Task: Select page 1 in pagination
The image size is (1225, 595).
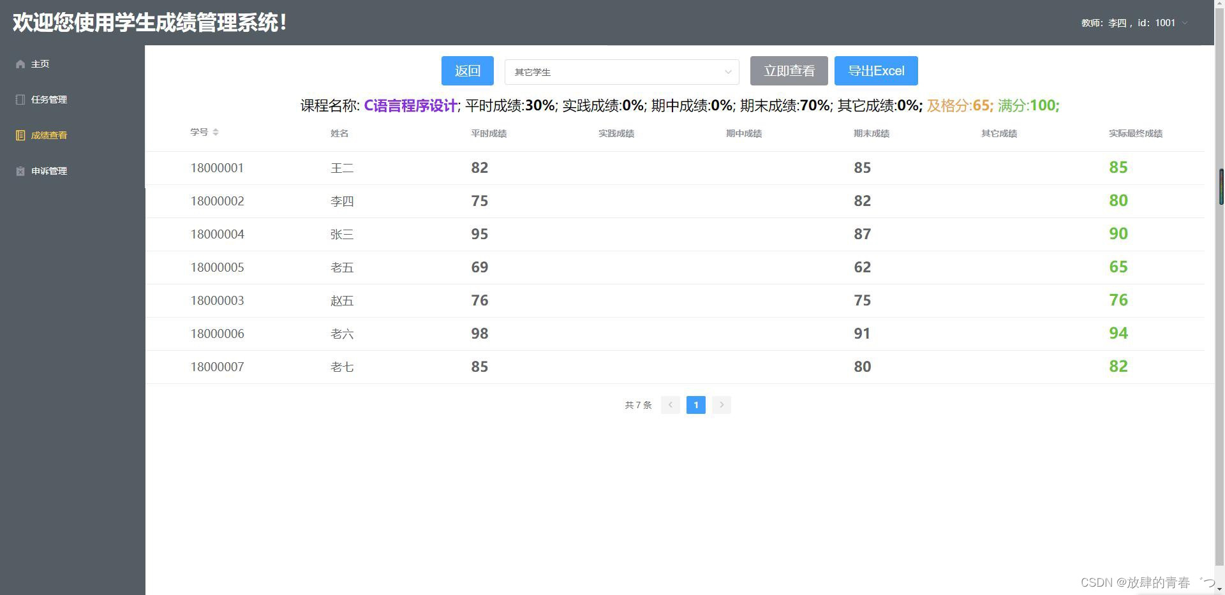Action: [x=696, y=405]
